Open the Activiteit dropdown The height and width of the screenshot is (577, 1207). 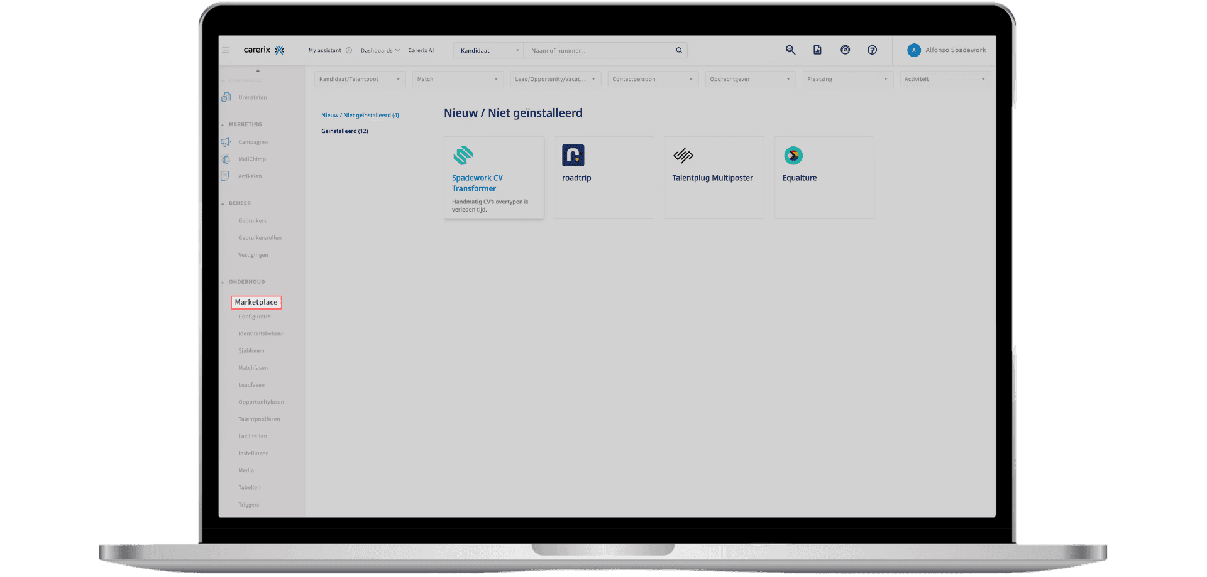click(x=945, y=80)
